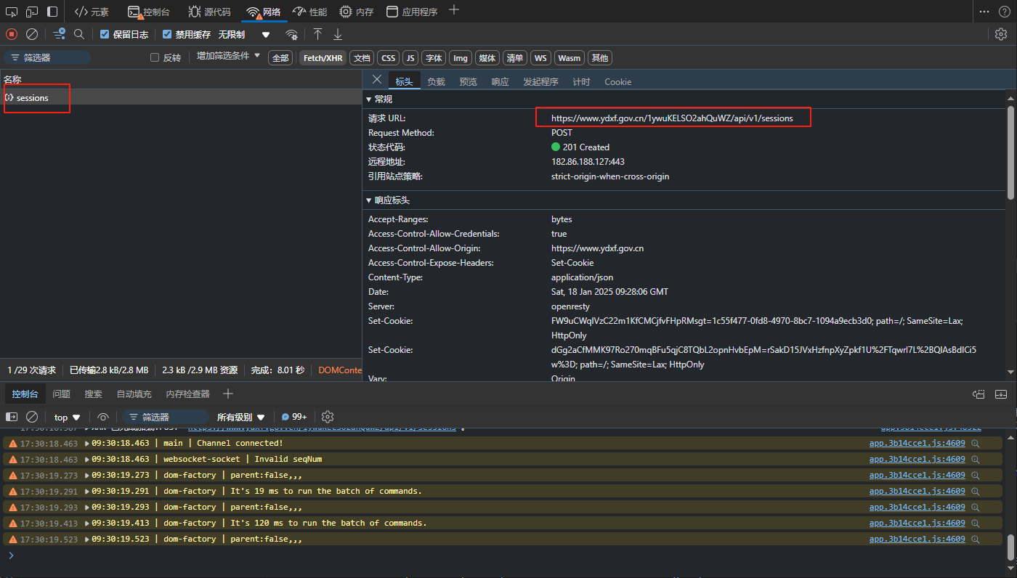Create a live expression in console
1017x578 pixels.
point(102,417)
